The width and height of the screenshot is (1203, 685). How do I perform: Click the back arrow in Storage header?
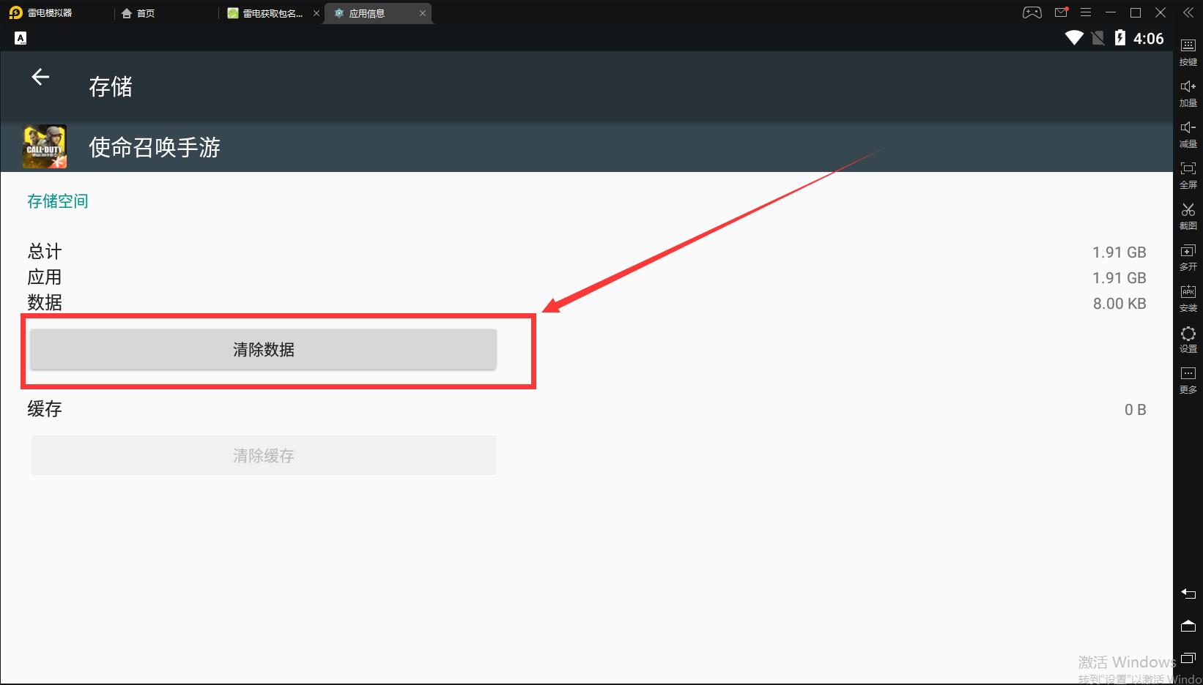click(x=40, y=78)
